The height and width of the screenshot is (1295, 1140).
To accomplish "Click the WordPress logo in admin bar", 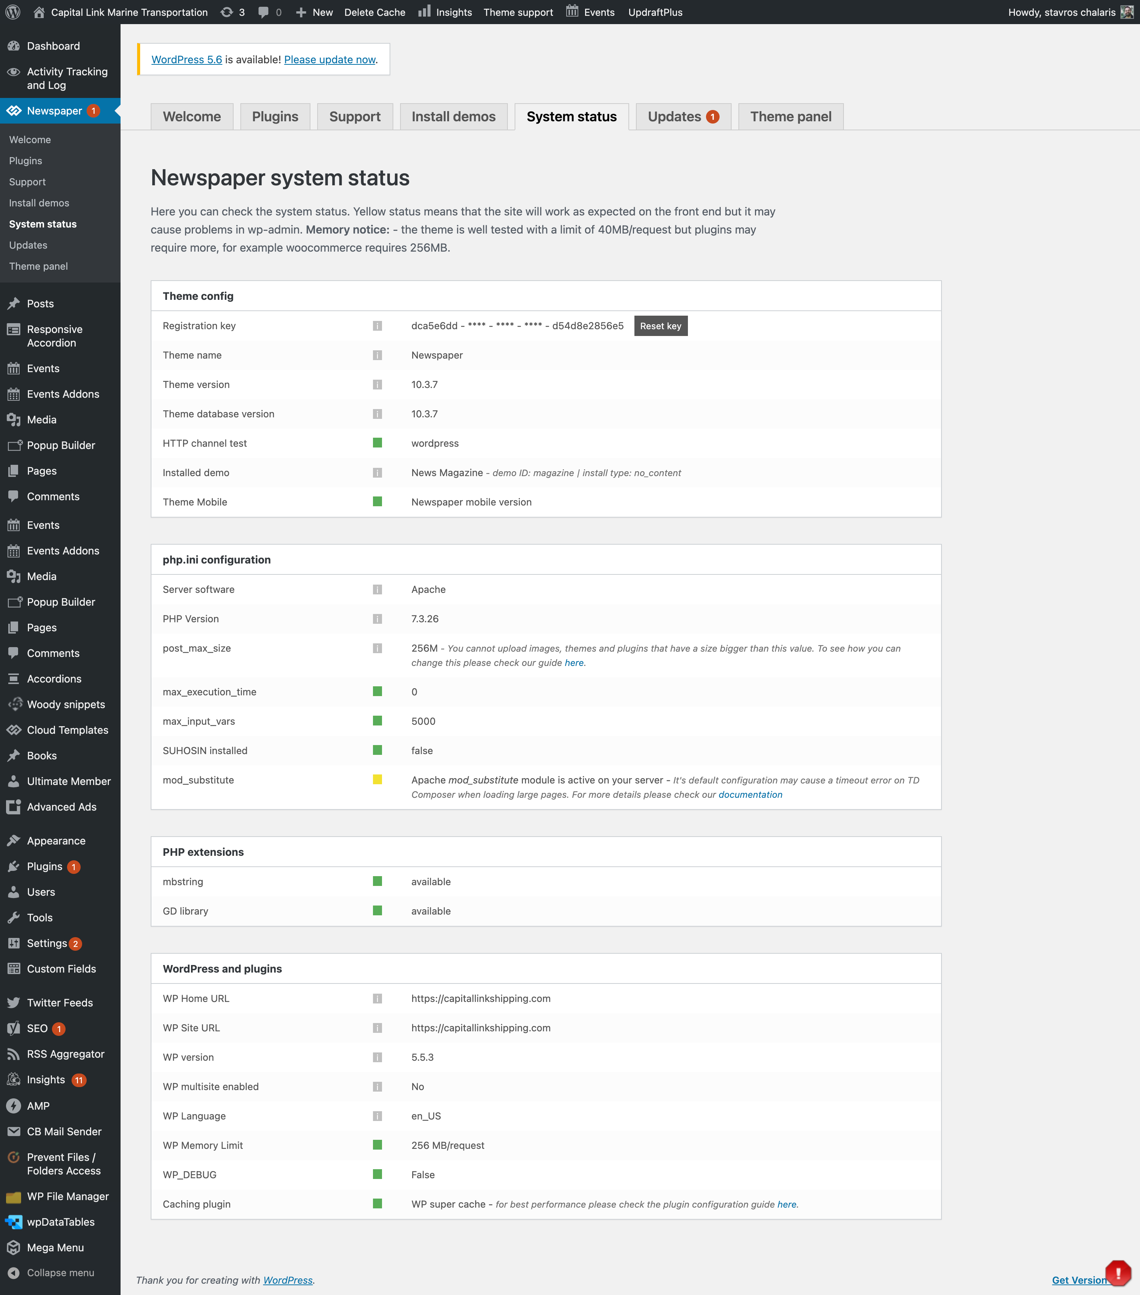I will pyautogui.click(x=13, y=12).
